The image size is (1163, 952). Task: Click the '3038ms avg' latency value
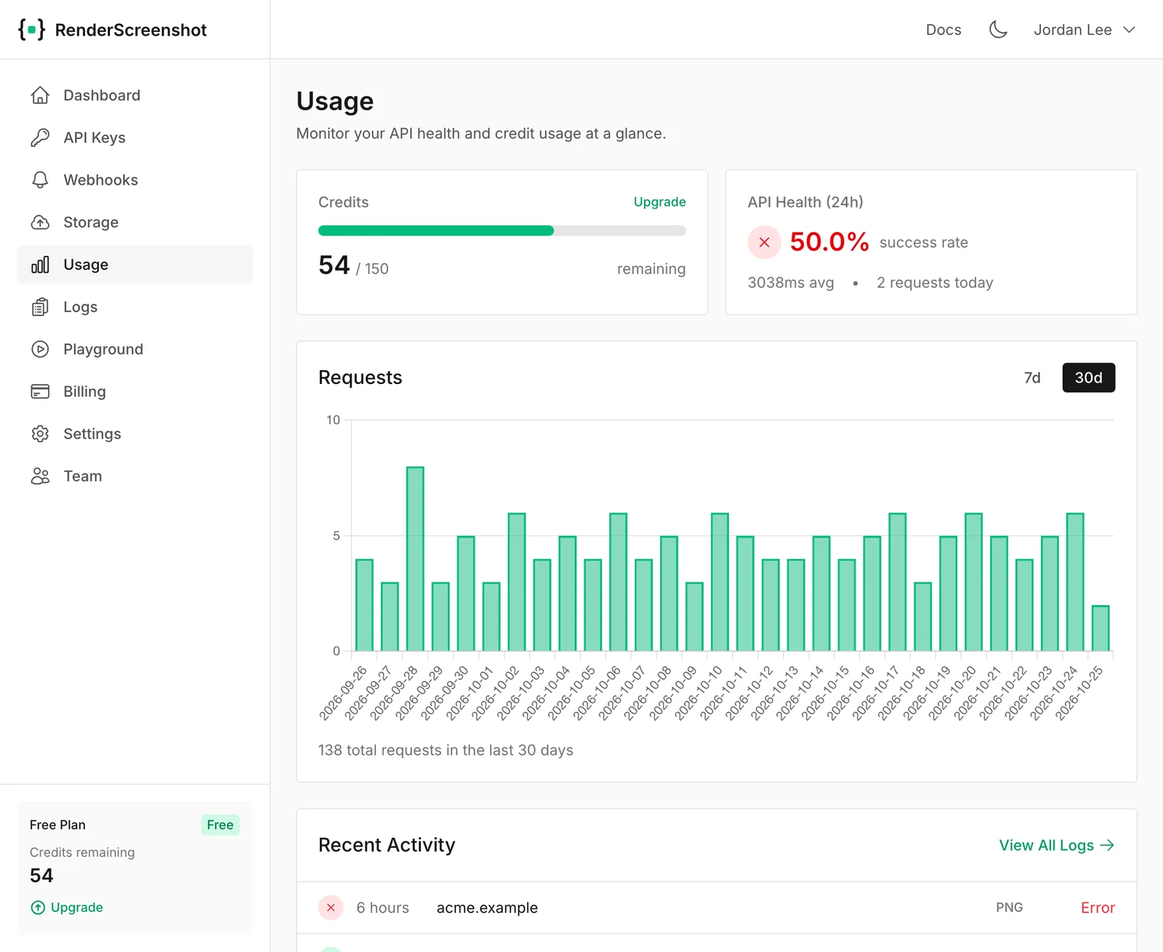[x=791, y=283]
